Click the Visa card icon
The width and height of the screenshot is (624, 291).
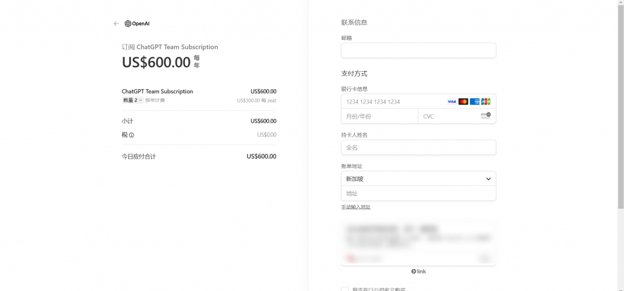(452, 102)
